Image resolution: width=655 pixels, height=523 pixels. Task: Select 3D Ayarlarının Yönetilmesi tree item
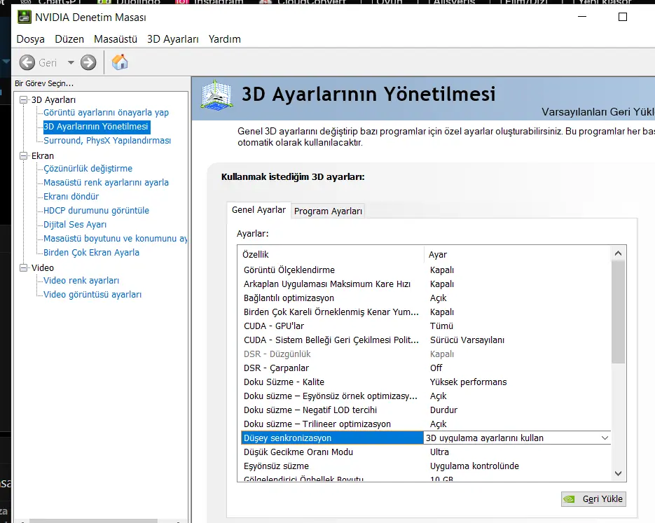point(96,127)
